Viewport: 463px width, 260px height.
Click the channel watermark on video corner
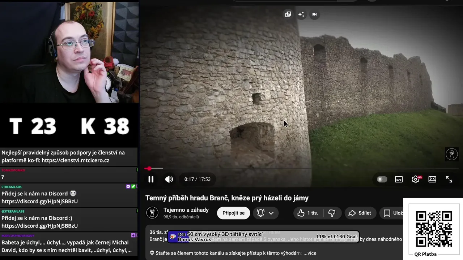tap(451, 154)
